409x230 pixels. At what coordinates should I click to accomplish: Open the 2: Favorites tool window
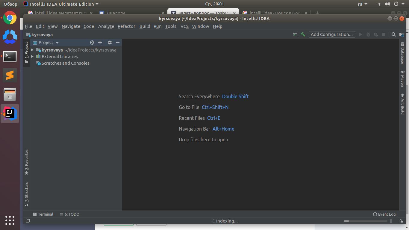pos(26,162)
